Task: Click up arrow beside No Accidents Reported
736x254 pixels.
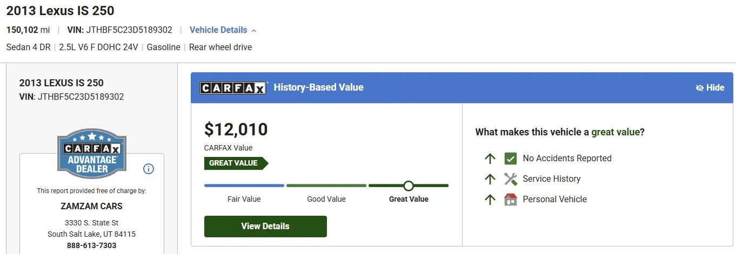Action: pos(490,159)
